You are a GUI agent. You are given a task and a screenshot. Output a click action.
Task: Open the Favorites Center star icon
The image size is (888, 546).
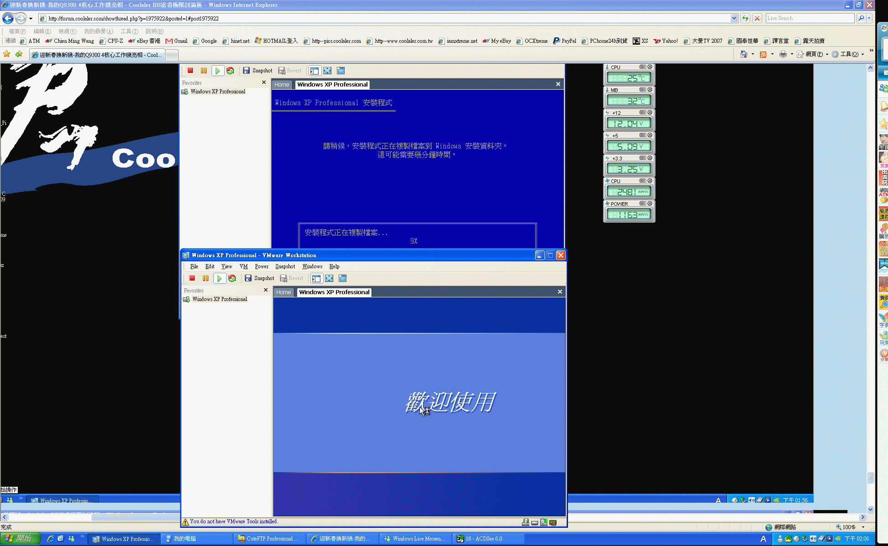point(7,54)
